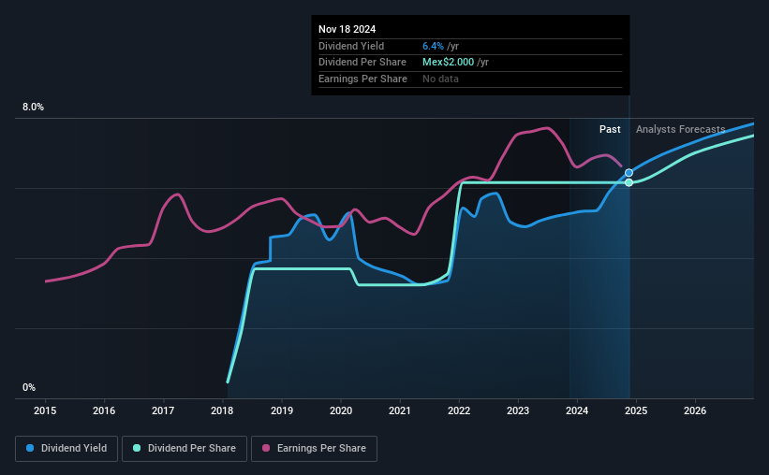Toggle the Earnings Per Share legend button
This screenshot has width=769, height=475.
coord(314,449)
